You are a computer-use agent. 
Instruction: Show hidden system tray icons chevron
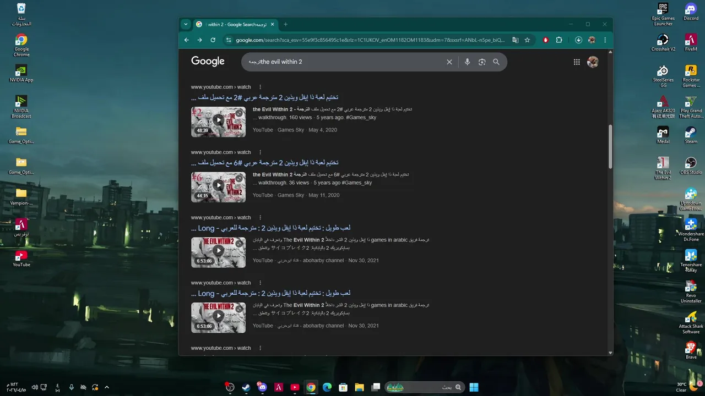(107, 387)
